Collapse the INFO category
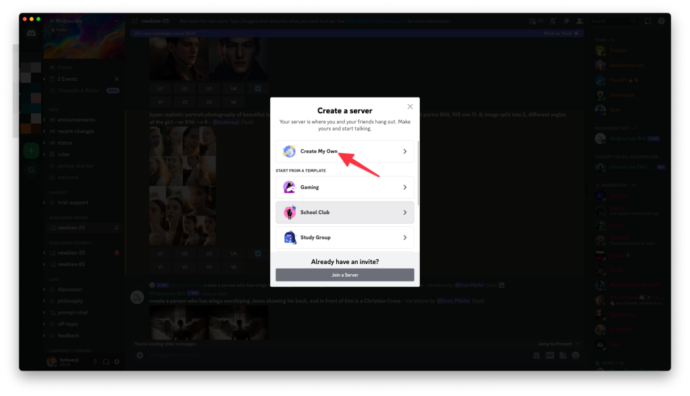This screenshot has height=396, width=690. pyautogui.click(x=52, y=110)
